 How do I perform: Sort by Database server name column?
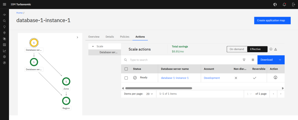coord(175,69)
